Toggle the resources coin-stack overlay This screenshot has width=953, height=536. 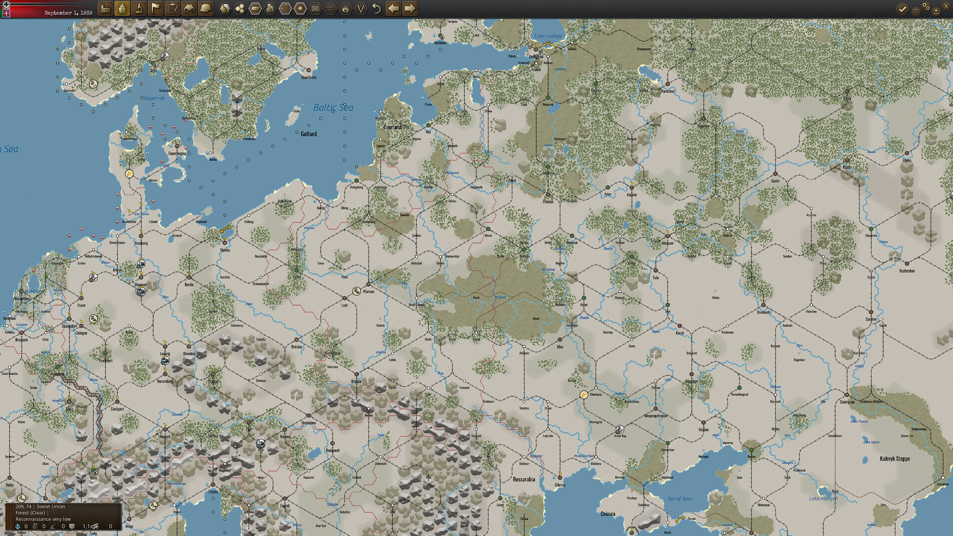coord(271,9)
